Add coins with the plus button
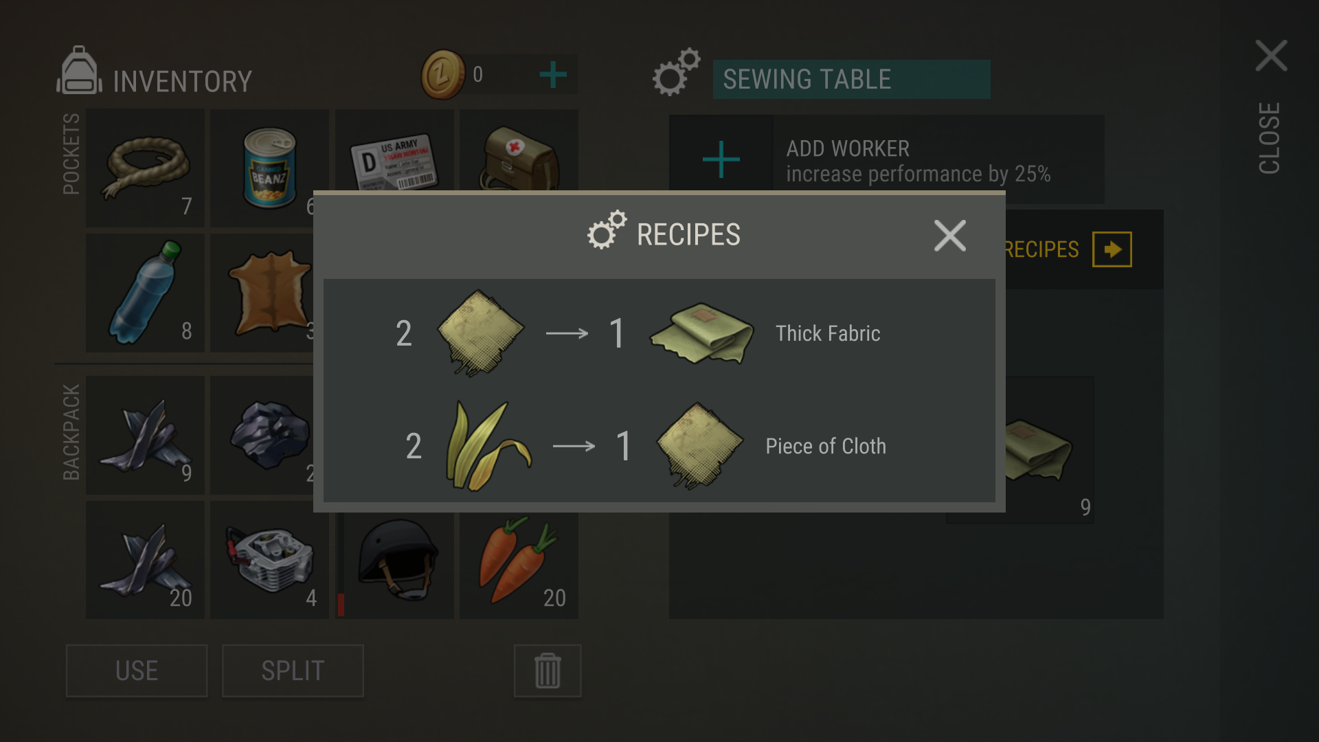The image size is (1319, 742). click(553, 74)
